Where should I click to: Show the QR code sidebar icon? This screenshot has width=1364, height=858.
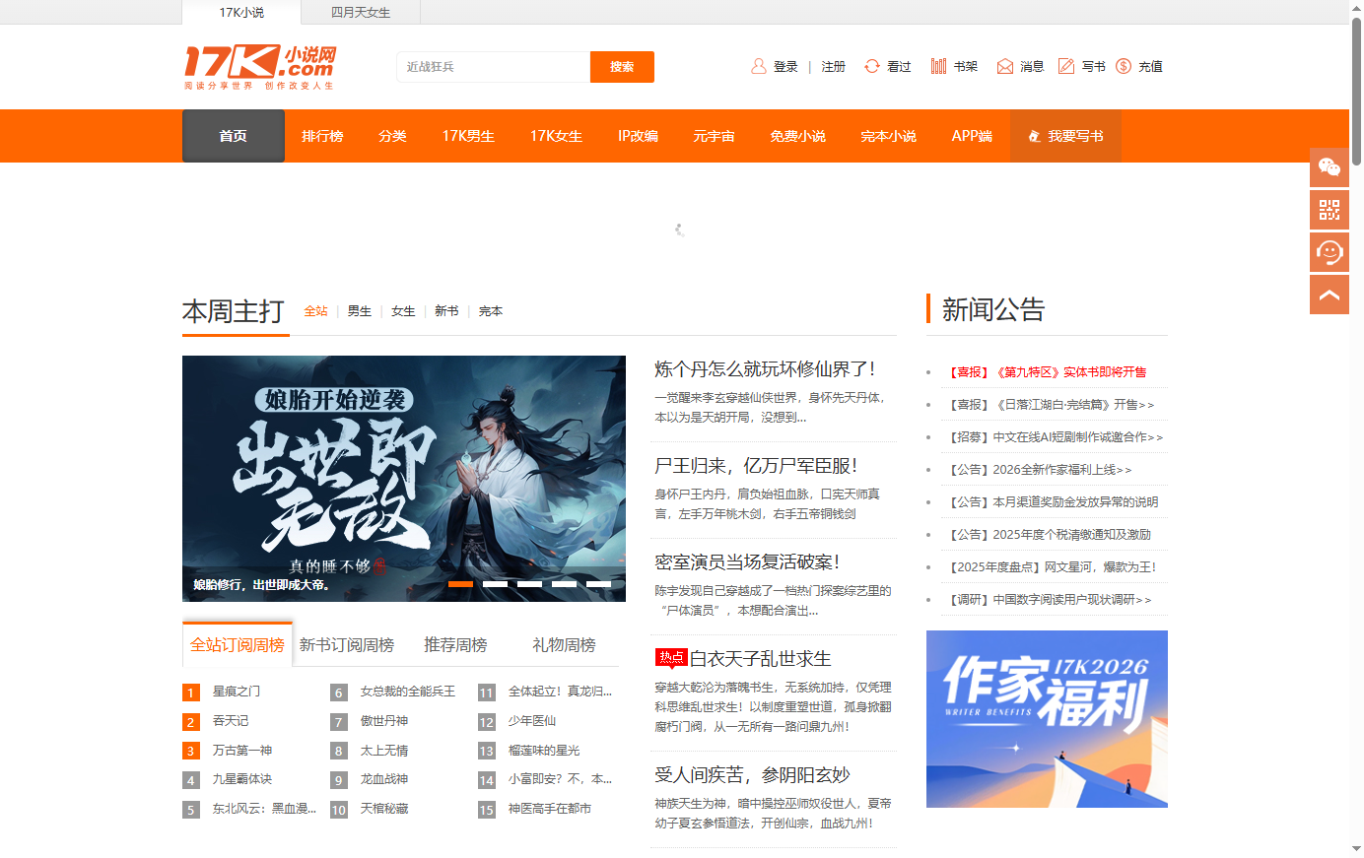pyautogui.click(x=1330, y=210)
